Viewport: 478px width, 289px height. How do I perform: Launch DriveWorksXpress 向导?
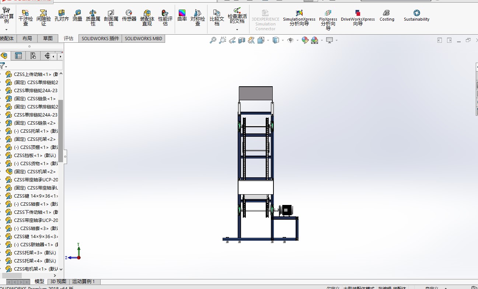[x=357, y=18]
